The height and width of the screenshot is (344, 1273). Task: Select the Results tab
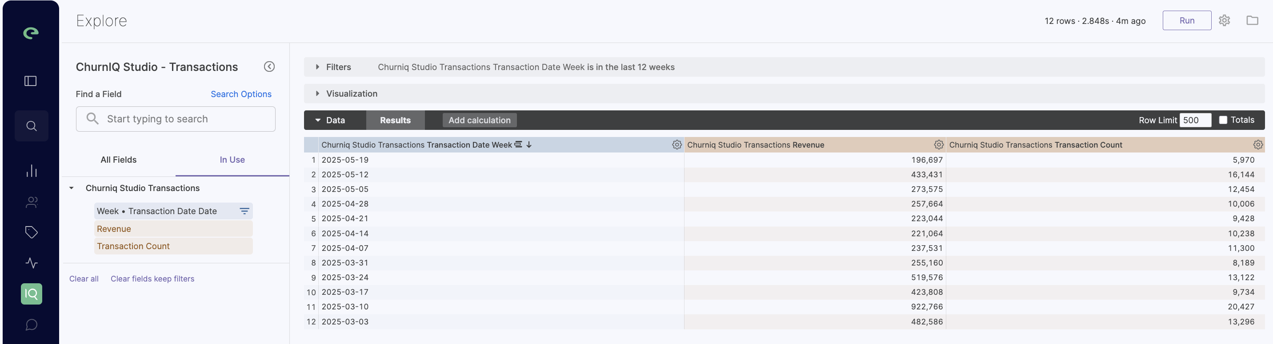(395, 120)
